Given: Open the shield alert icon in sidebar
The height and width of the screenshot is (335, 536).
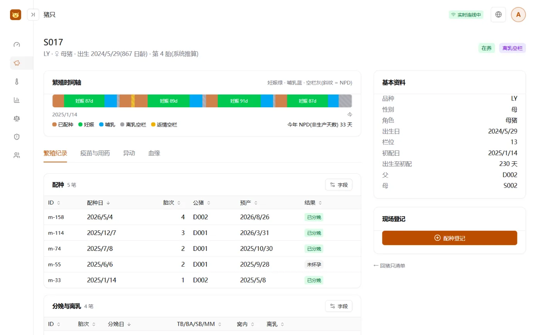Looking at the screenshot, I should [x=17, y=137].
